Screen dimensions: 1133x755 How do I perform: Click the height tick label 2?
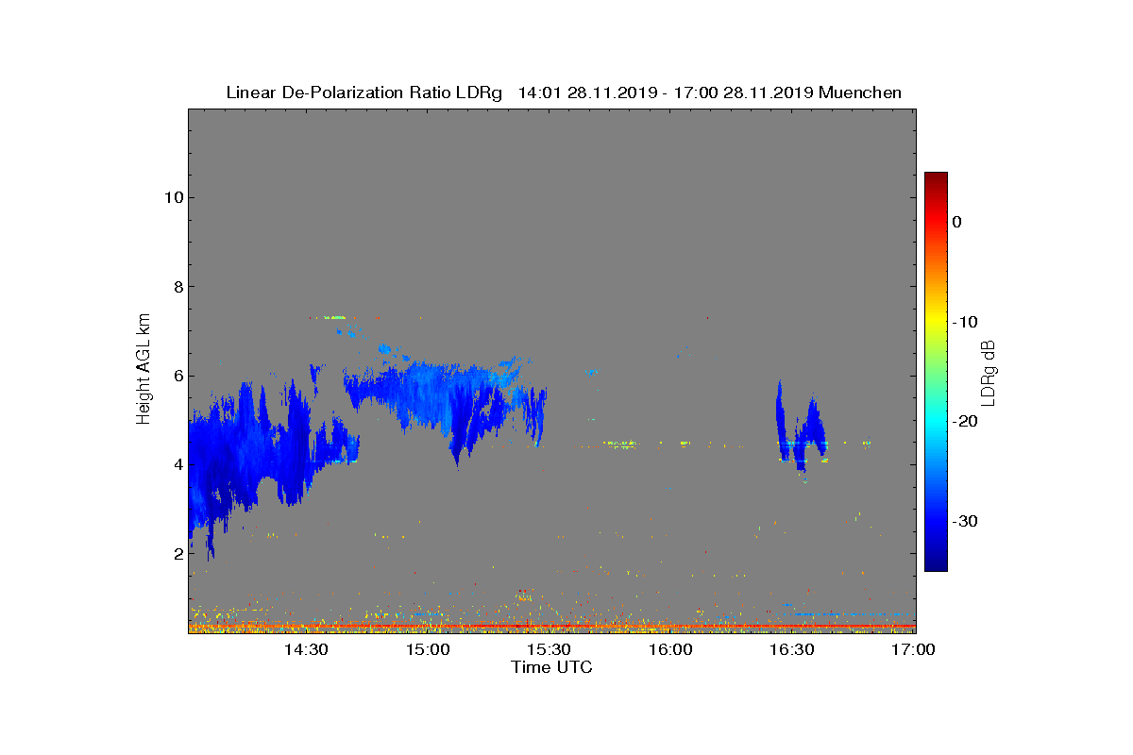click(178, 554)
